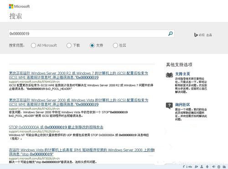Click the Microsoft logo
This screenshot has height=169, width=228.
[19, 6]
